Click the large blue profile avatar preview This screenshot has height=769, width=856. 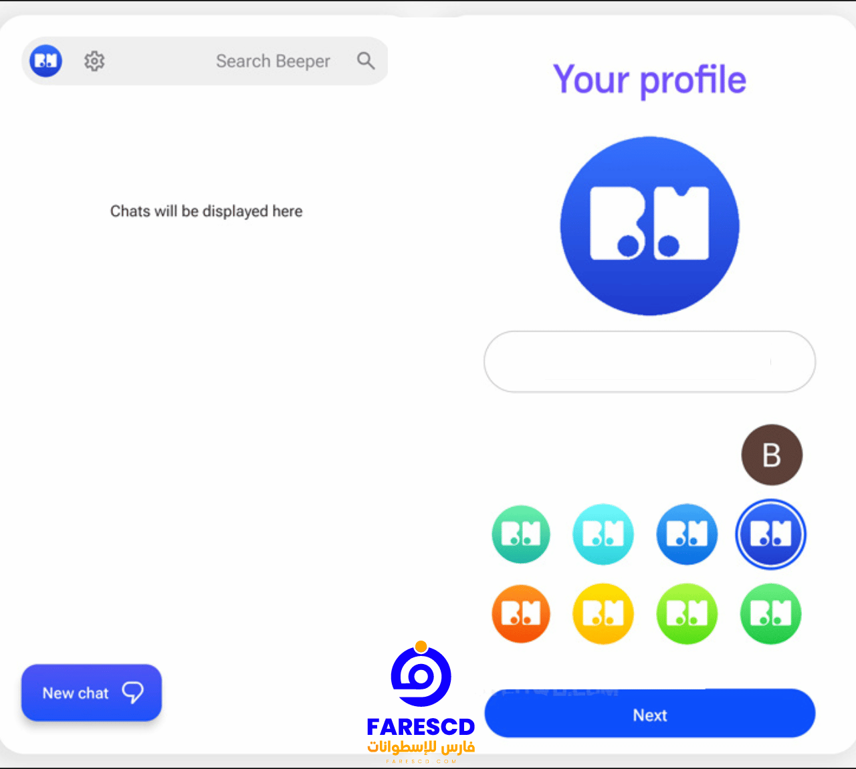pos(650,226)
